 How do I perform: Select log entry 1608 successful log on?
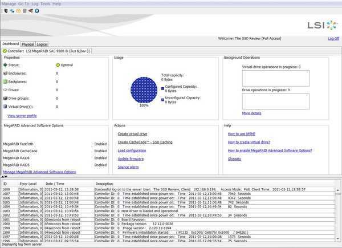(168, 189)
